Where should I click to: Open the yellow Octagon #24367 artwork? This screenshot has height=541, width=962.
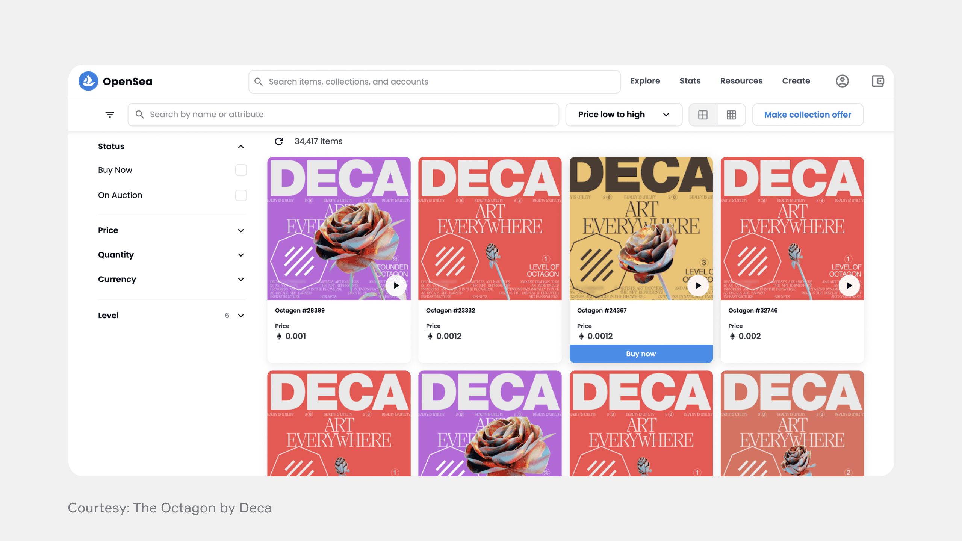point(641,228)
